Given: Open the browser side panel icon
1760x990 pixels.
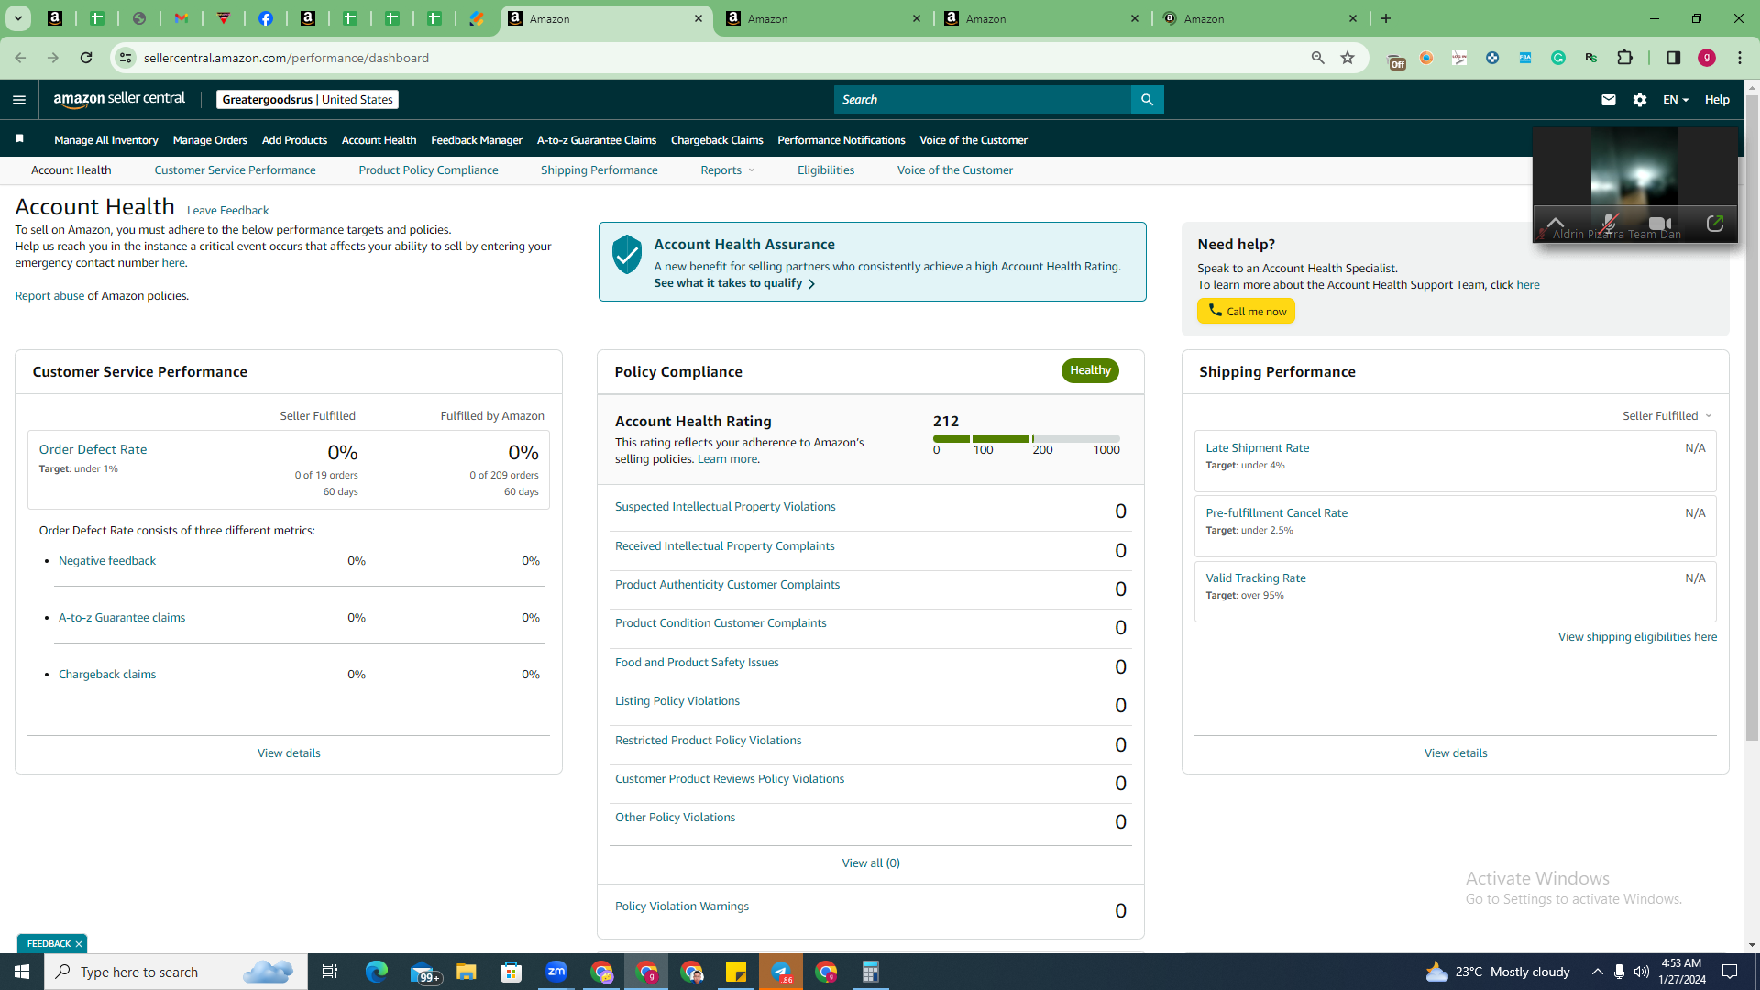Looking at the screenshot, I should pos(1674,58).
